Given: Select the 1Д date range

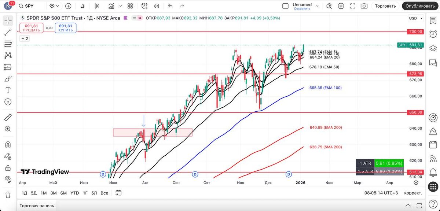Looking at the screenshot, I should pos(25,193).
